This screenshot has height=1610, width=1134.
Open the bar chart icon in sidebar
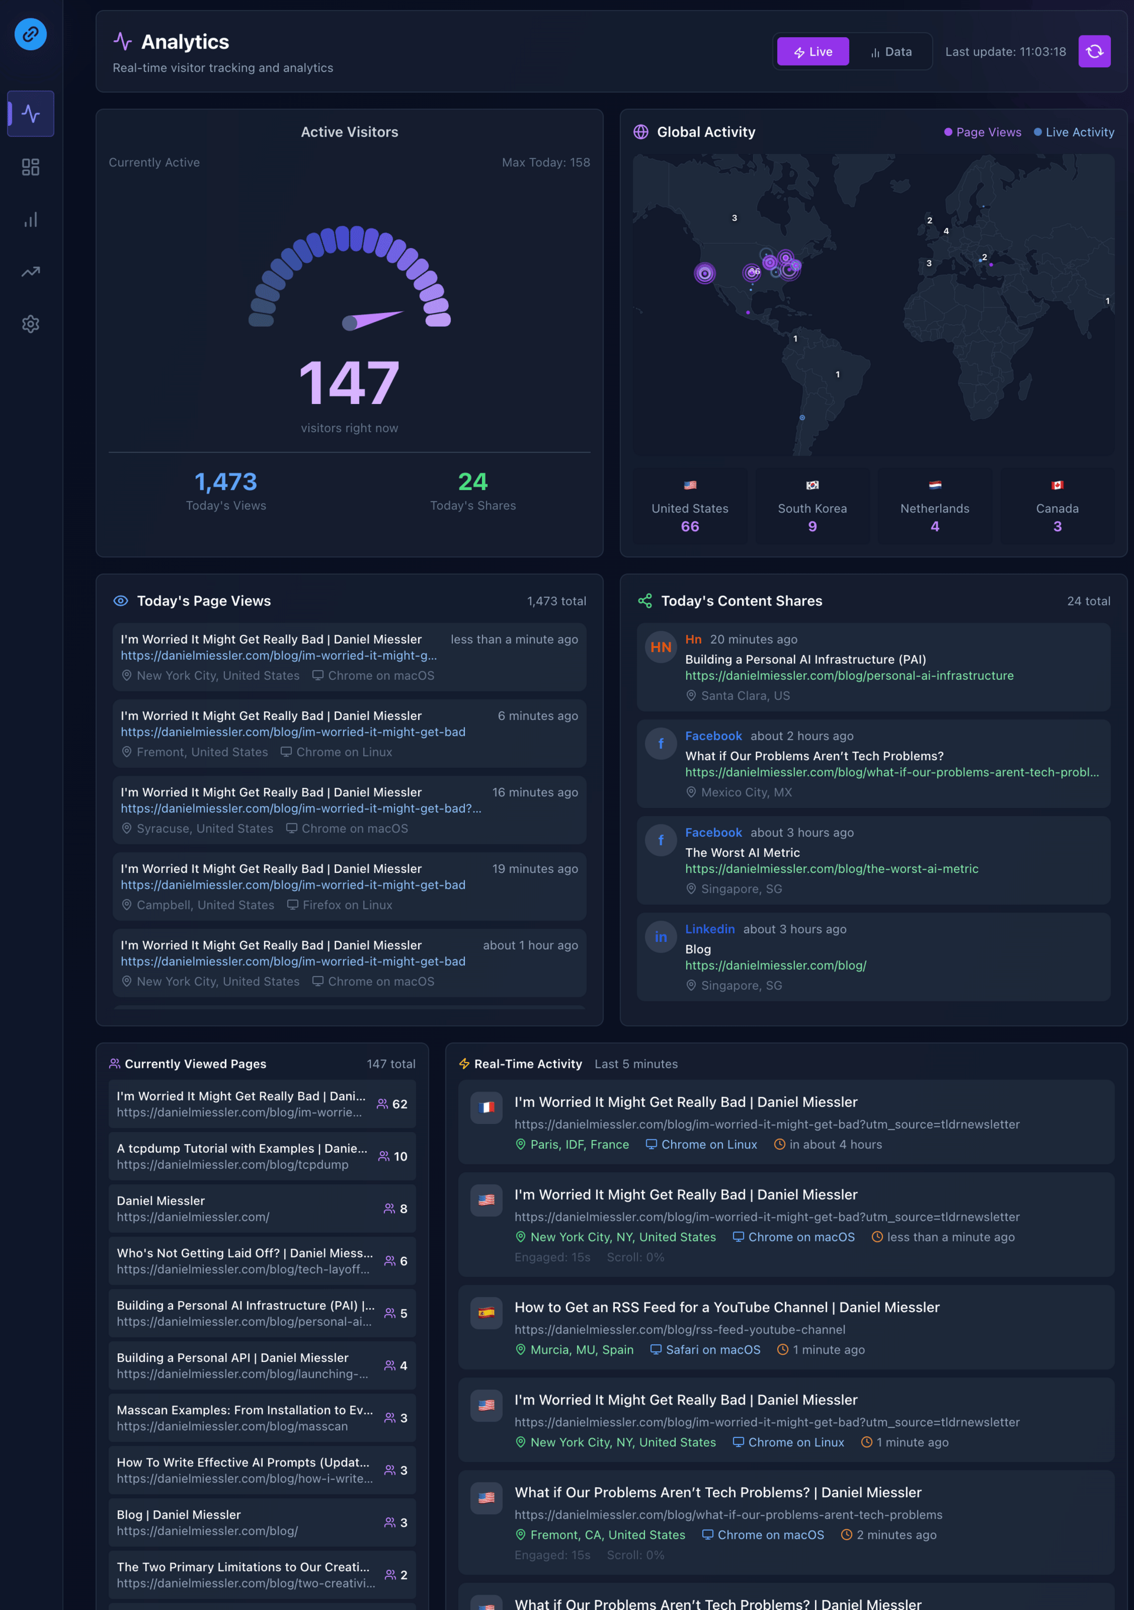(x=30, y=220)
